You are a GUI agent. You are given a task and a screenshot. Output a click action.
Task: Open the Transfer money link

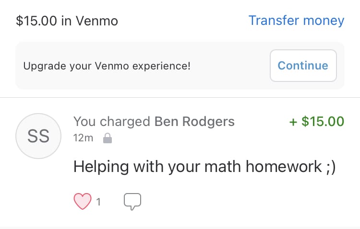297,21
